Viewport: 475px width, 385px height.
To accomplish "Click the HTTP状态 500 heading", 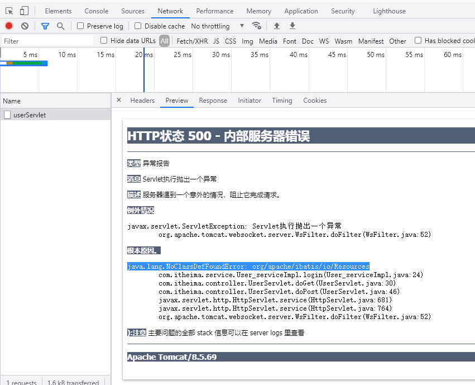I will [x=218, y=136].
